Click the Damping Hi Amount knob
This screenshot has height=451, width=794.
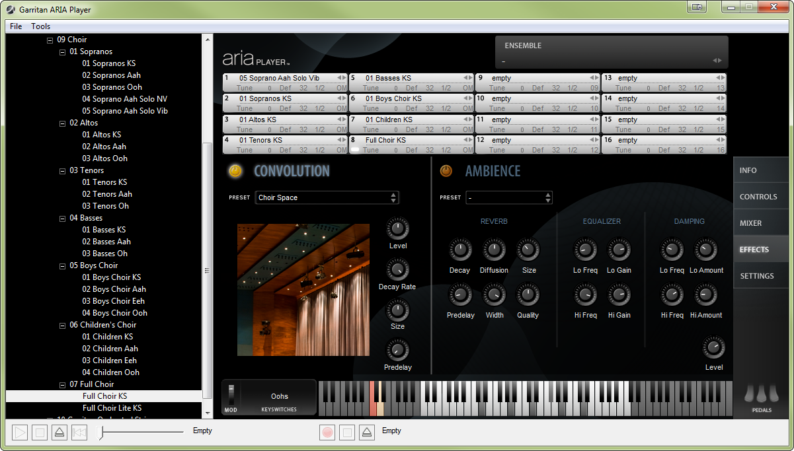pyautogui.click(x=706, y=295)
